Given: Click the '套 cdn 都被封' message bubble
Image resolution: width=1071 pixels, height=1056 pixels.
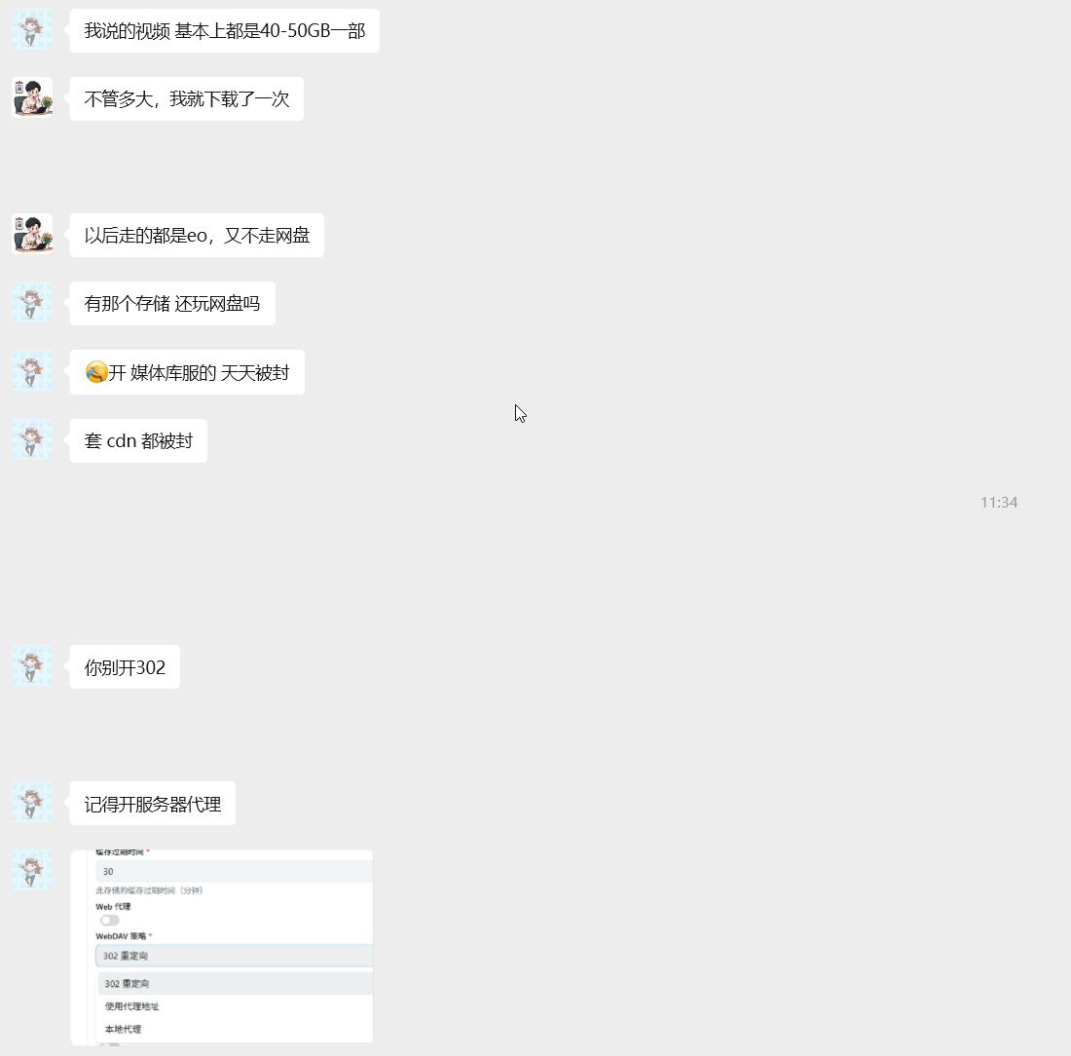Looking at the screenshot, I should [138, 441].
